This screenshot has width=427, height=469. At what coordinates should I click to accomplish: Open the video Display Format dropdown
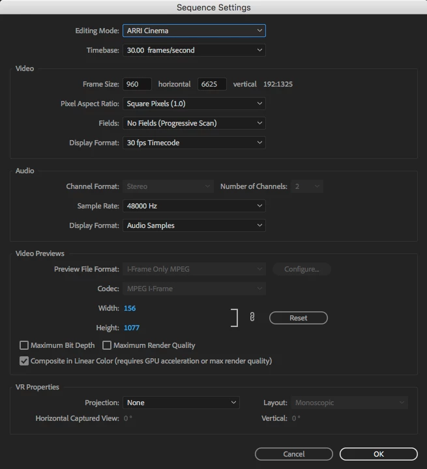tap(194, 143)
